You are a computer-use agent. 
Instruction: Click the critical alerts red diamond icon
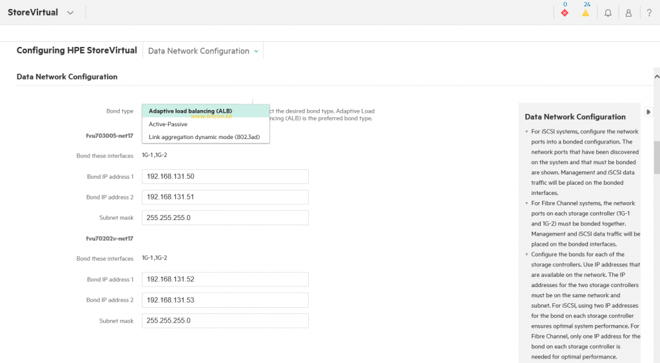(x=565, y=12)
